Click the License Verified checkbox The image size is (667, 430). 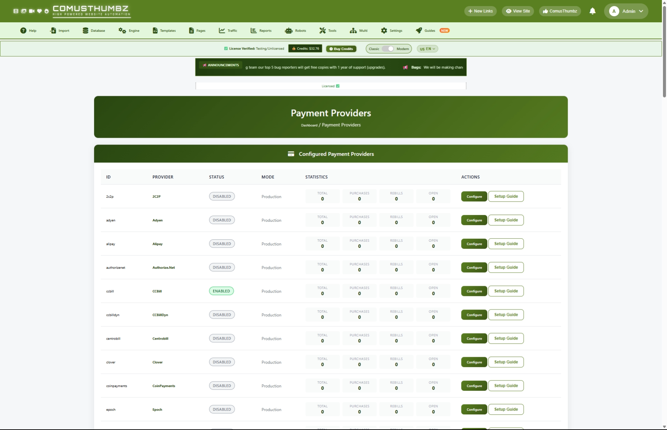pyautogui.click(x=226, y=48)
